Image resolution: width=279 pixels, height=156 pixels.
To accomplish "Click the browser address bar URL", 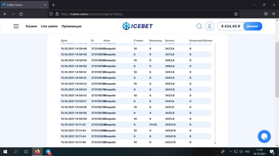I will 92,14.
